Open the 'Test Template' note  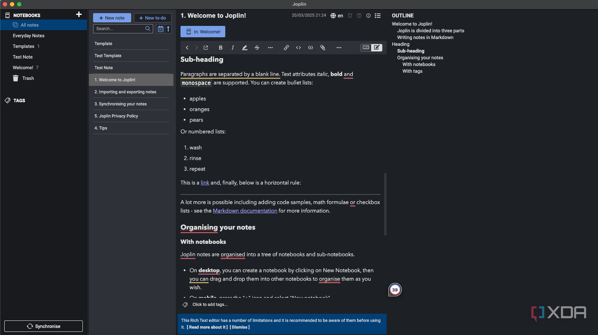pyautogui.click(x=131, y=56)
